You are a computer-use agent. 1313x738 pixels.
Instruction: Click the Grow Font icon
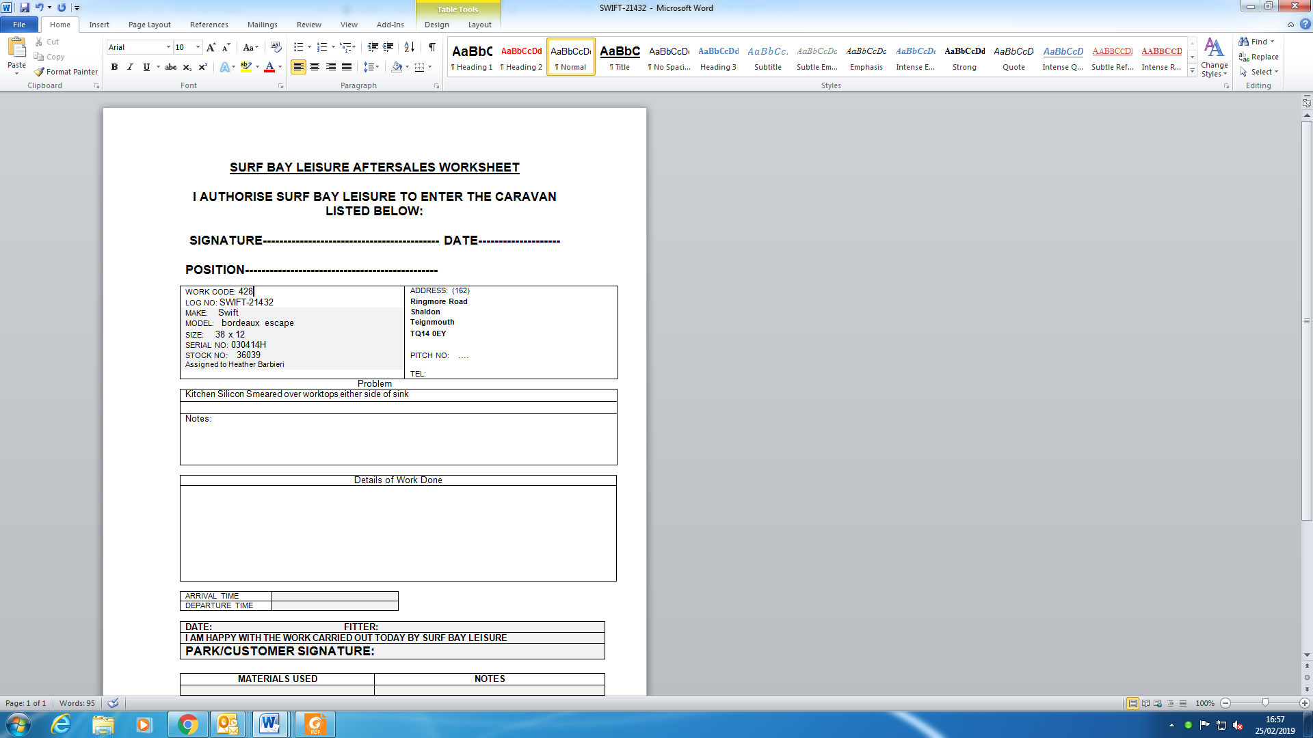211,47
